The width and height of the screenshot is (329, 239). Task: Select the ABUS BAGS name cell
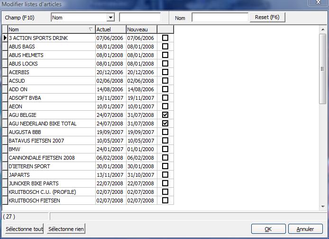coord(52,47)
